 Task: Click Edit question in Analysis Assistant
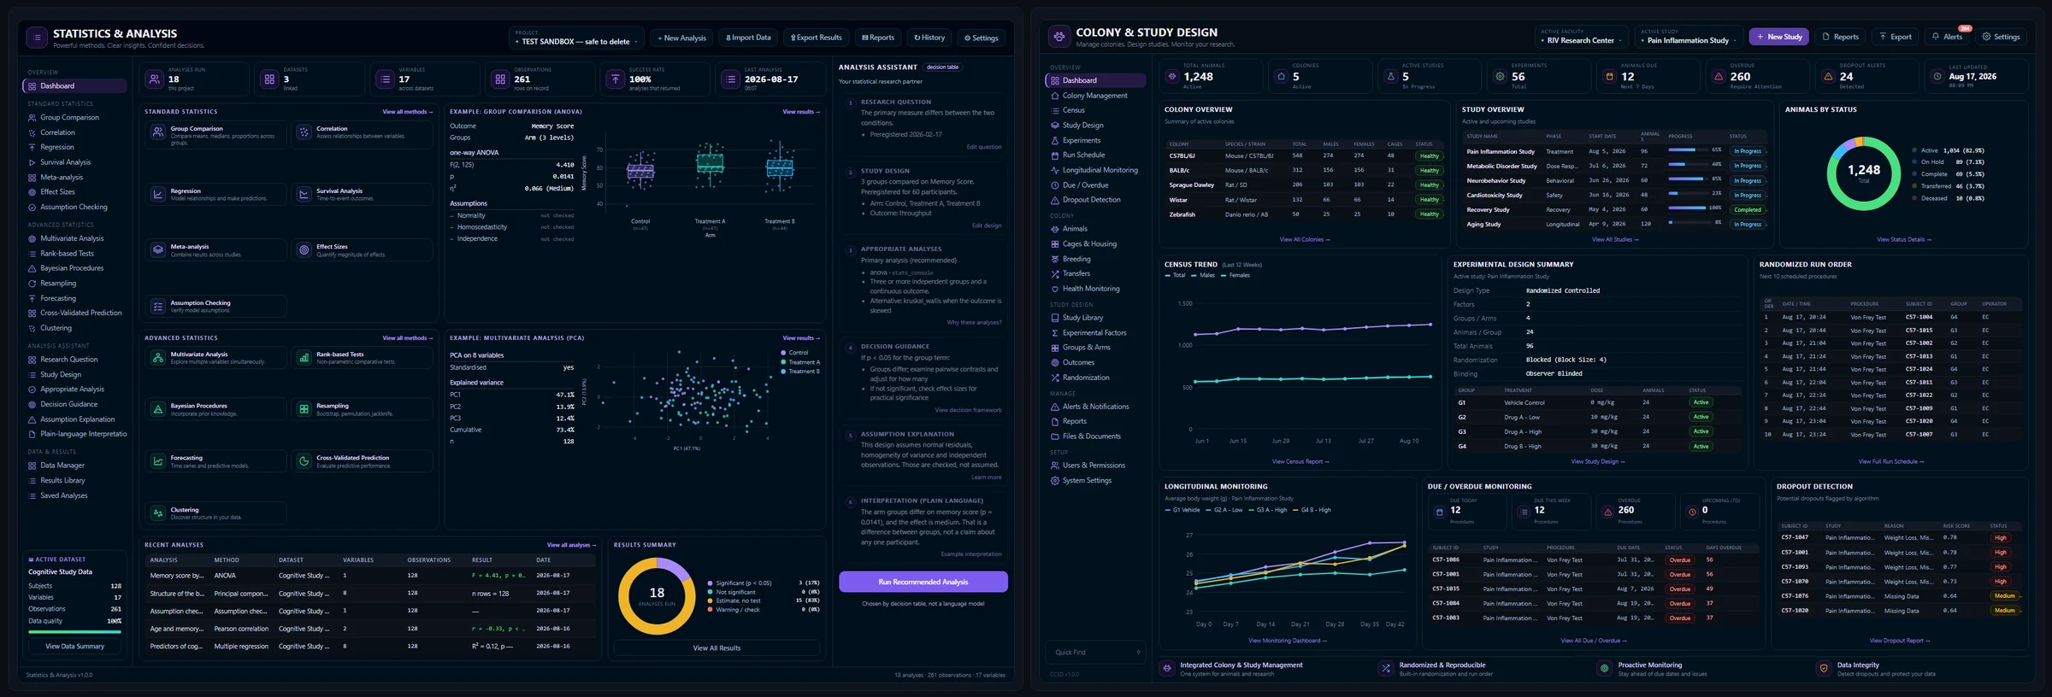983,147
